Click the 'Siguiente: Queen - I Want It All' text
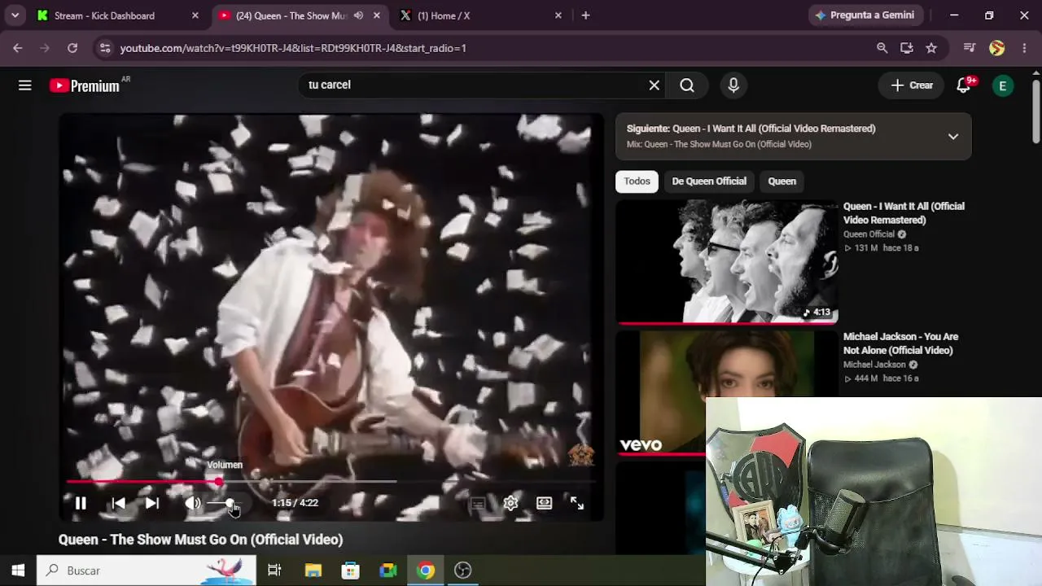This screenshot has width=1042, height=586. tap(751, 129)
